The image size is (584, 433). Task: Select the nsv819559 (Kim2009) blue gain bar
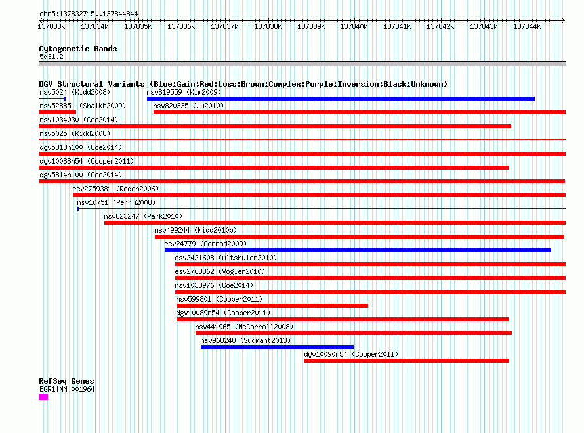pyautogui.click(x=341, y=99)
